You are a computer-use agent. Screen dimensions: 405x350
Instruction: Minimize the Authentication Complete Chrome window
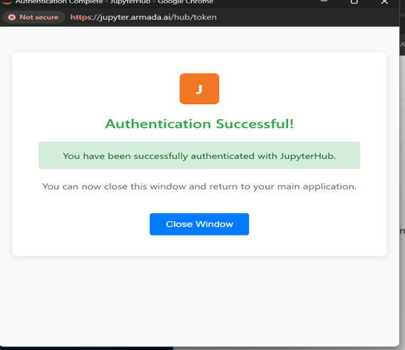point(324,1)
